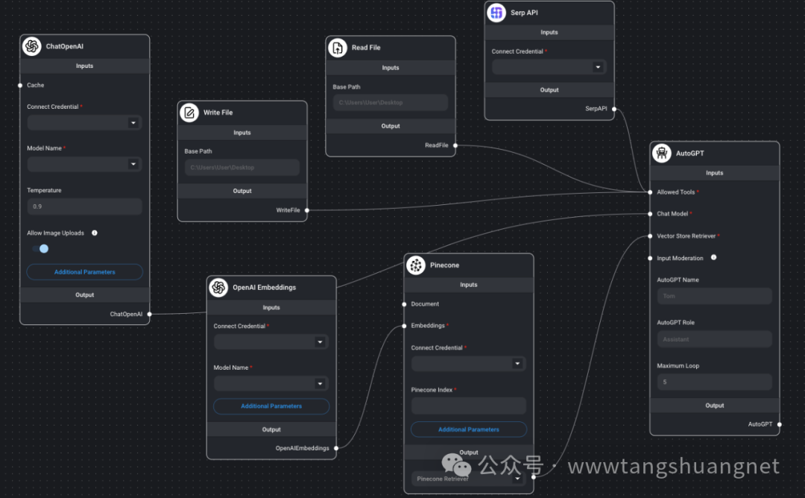This screenshot has width=805, height=498.
Task: Open OpenAI Embeddings Connect Credential dropdown
Action: click(x=271, y=342)
